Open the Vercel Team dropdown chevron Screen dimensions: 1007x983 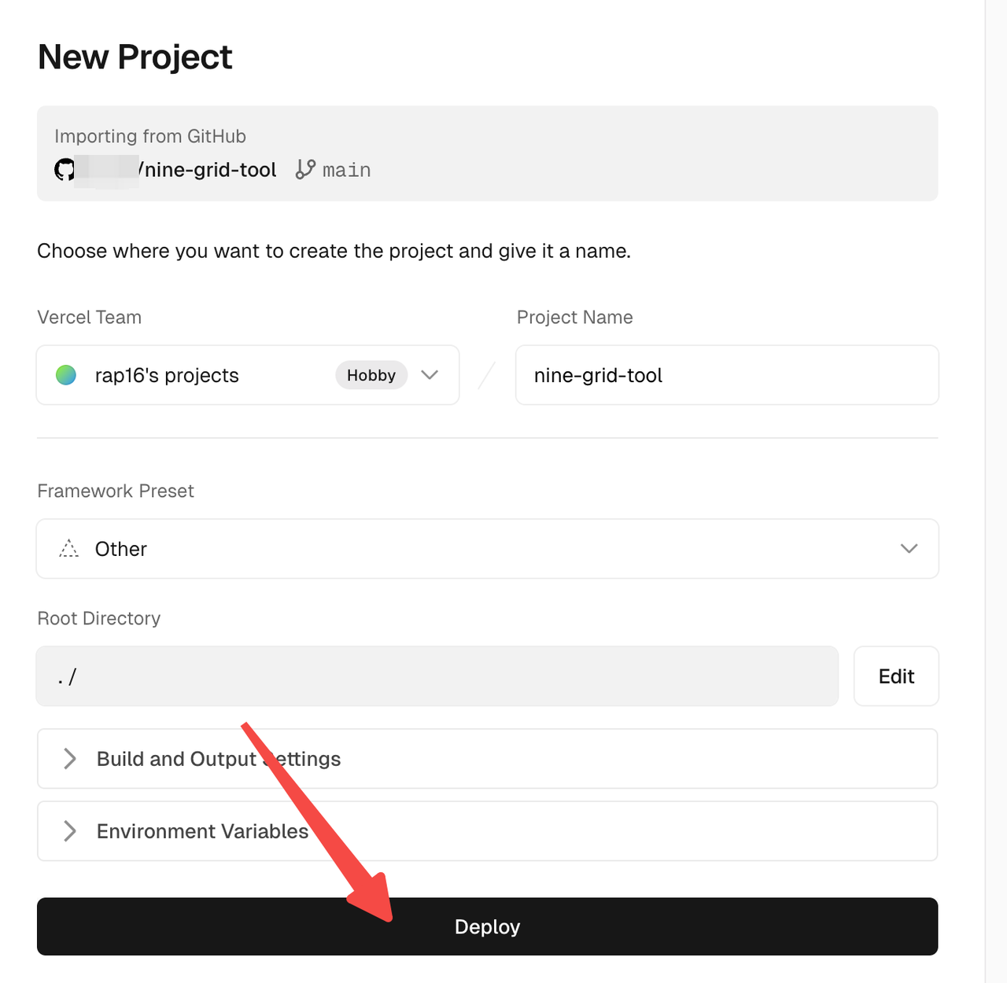click(430, 375)
